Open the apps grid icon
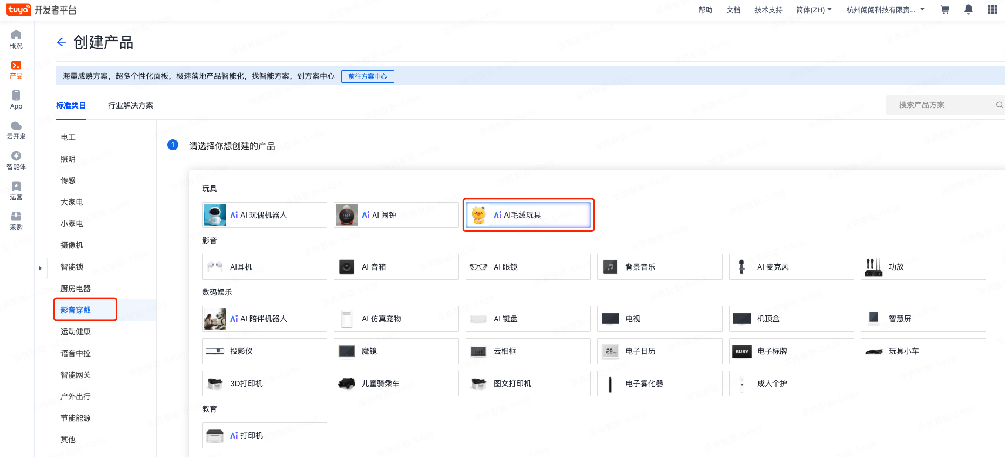 (992, 10)
